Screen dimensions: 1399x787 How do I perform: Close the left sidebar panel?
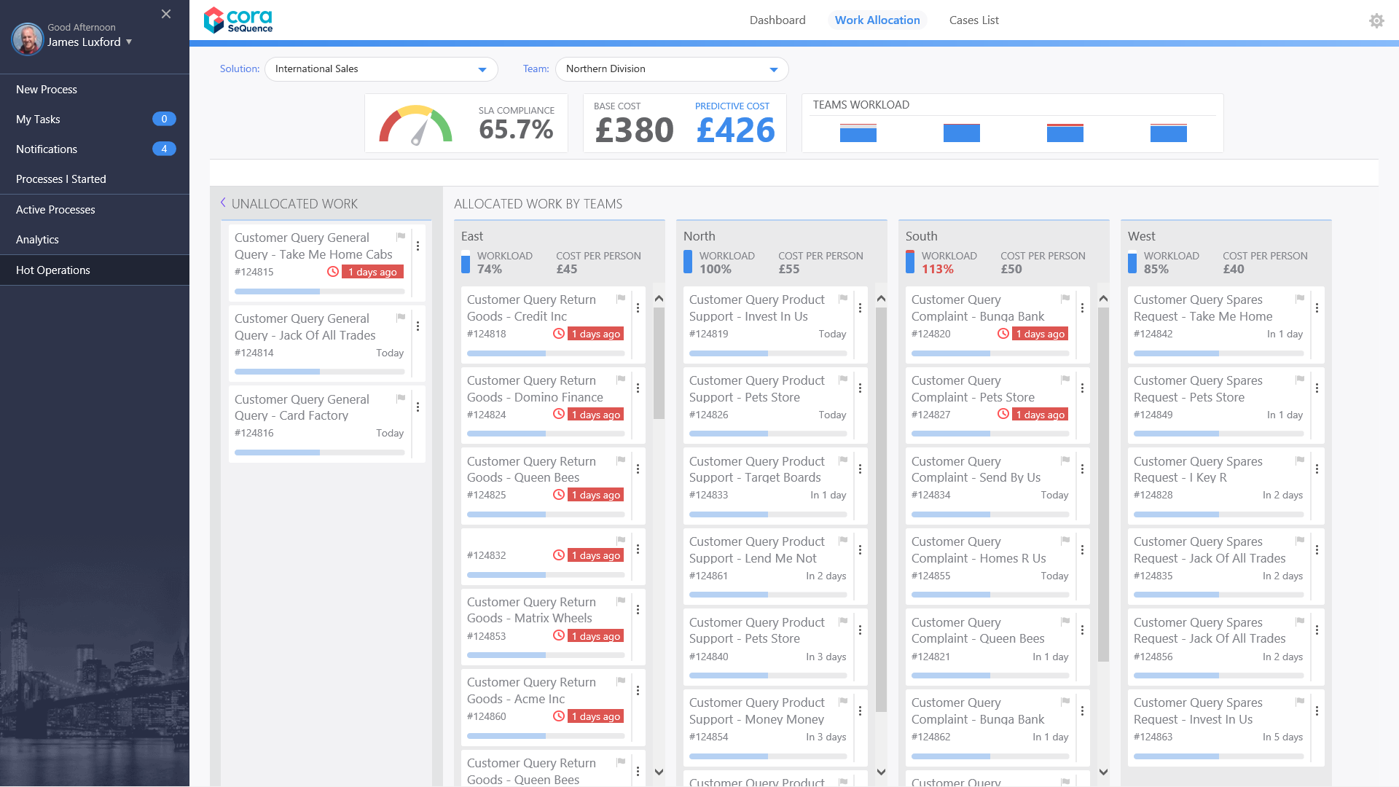coord(166,14)
